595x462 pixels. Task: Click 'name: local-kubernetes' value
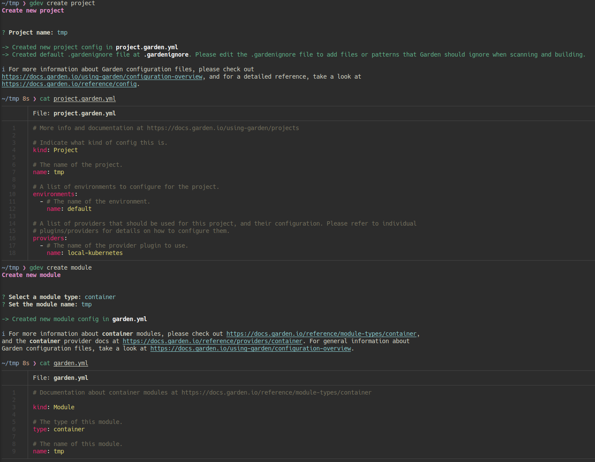[95, 253]
